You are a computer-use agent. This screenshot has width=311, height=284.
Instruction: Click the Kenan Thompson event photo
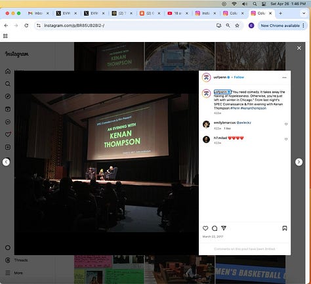[x=106, y=163]
